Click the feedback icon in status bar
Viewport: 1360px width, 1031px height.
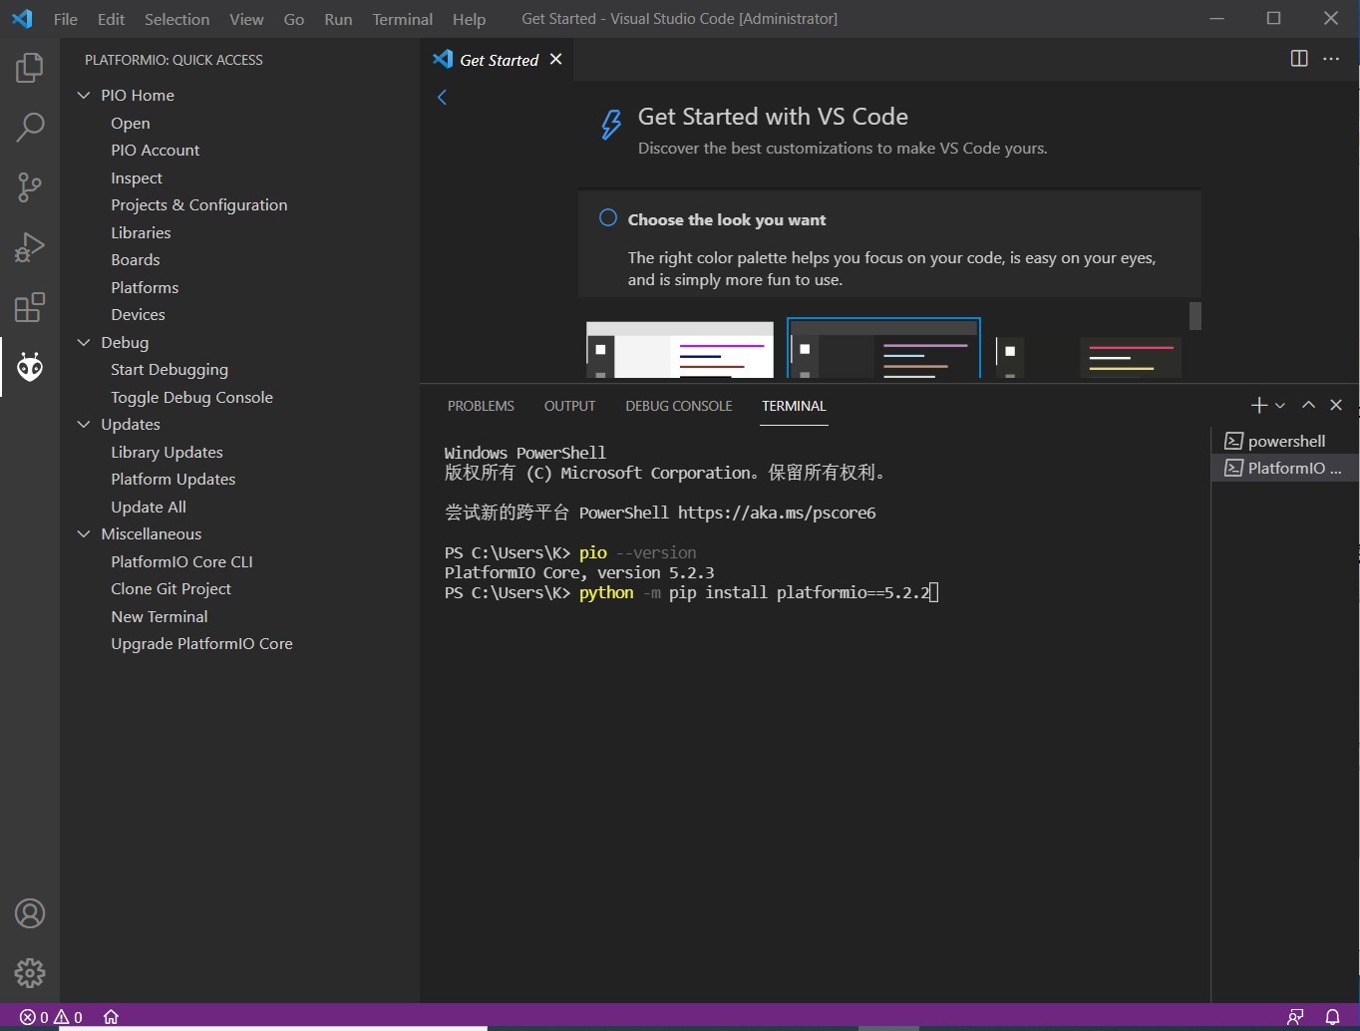tap(1295, 1017)
